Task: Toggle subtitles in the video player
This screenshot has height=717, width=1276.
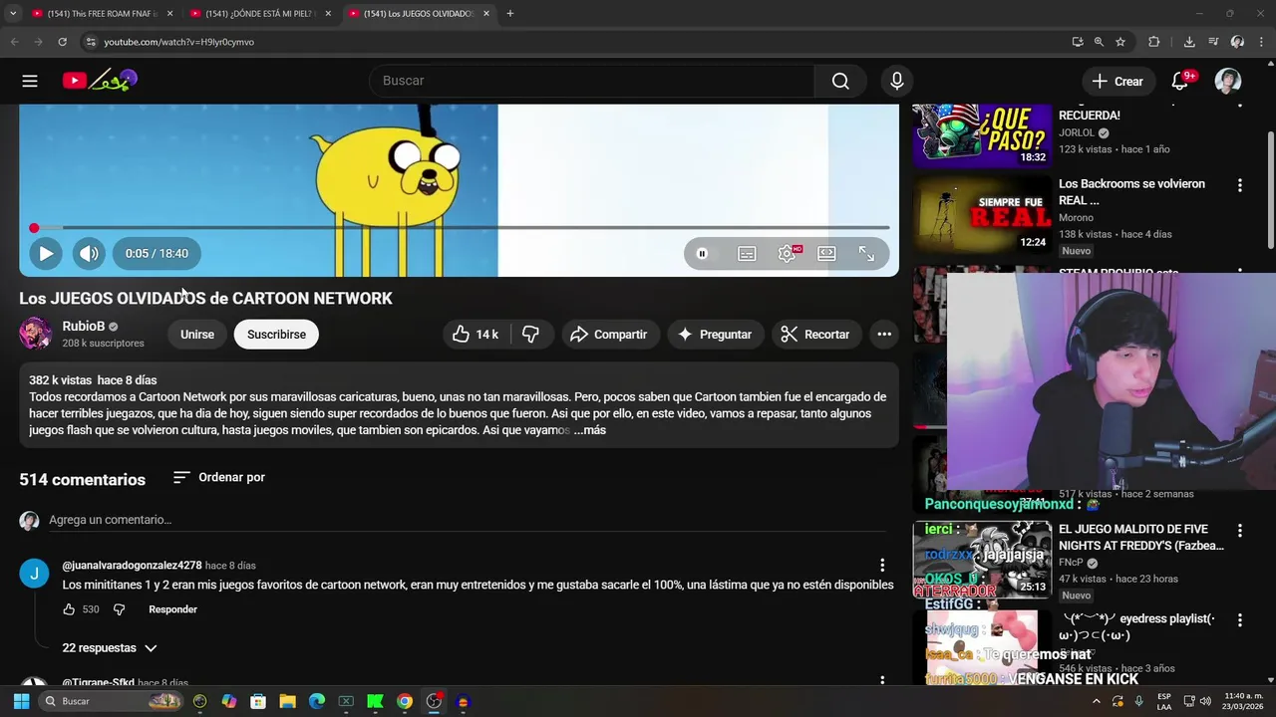Action: (747, 254)
